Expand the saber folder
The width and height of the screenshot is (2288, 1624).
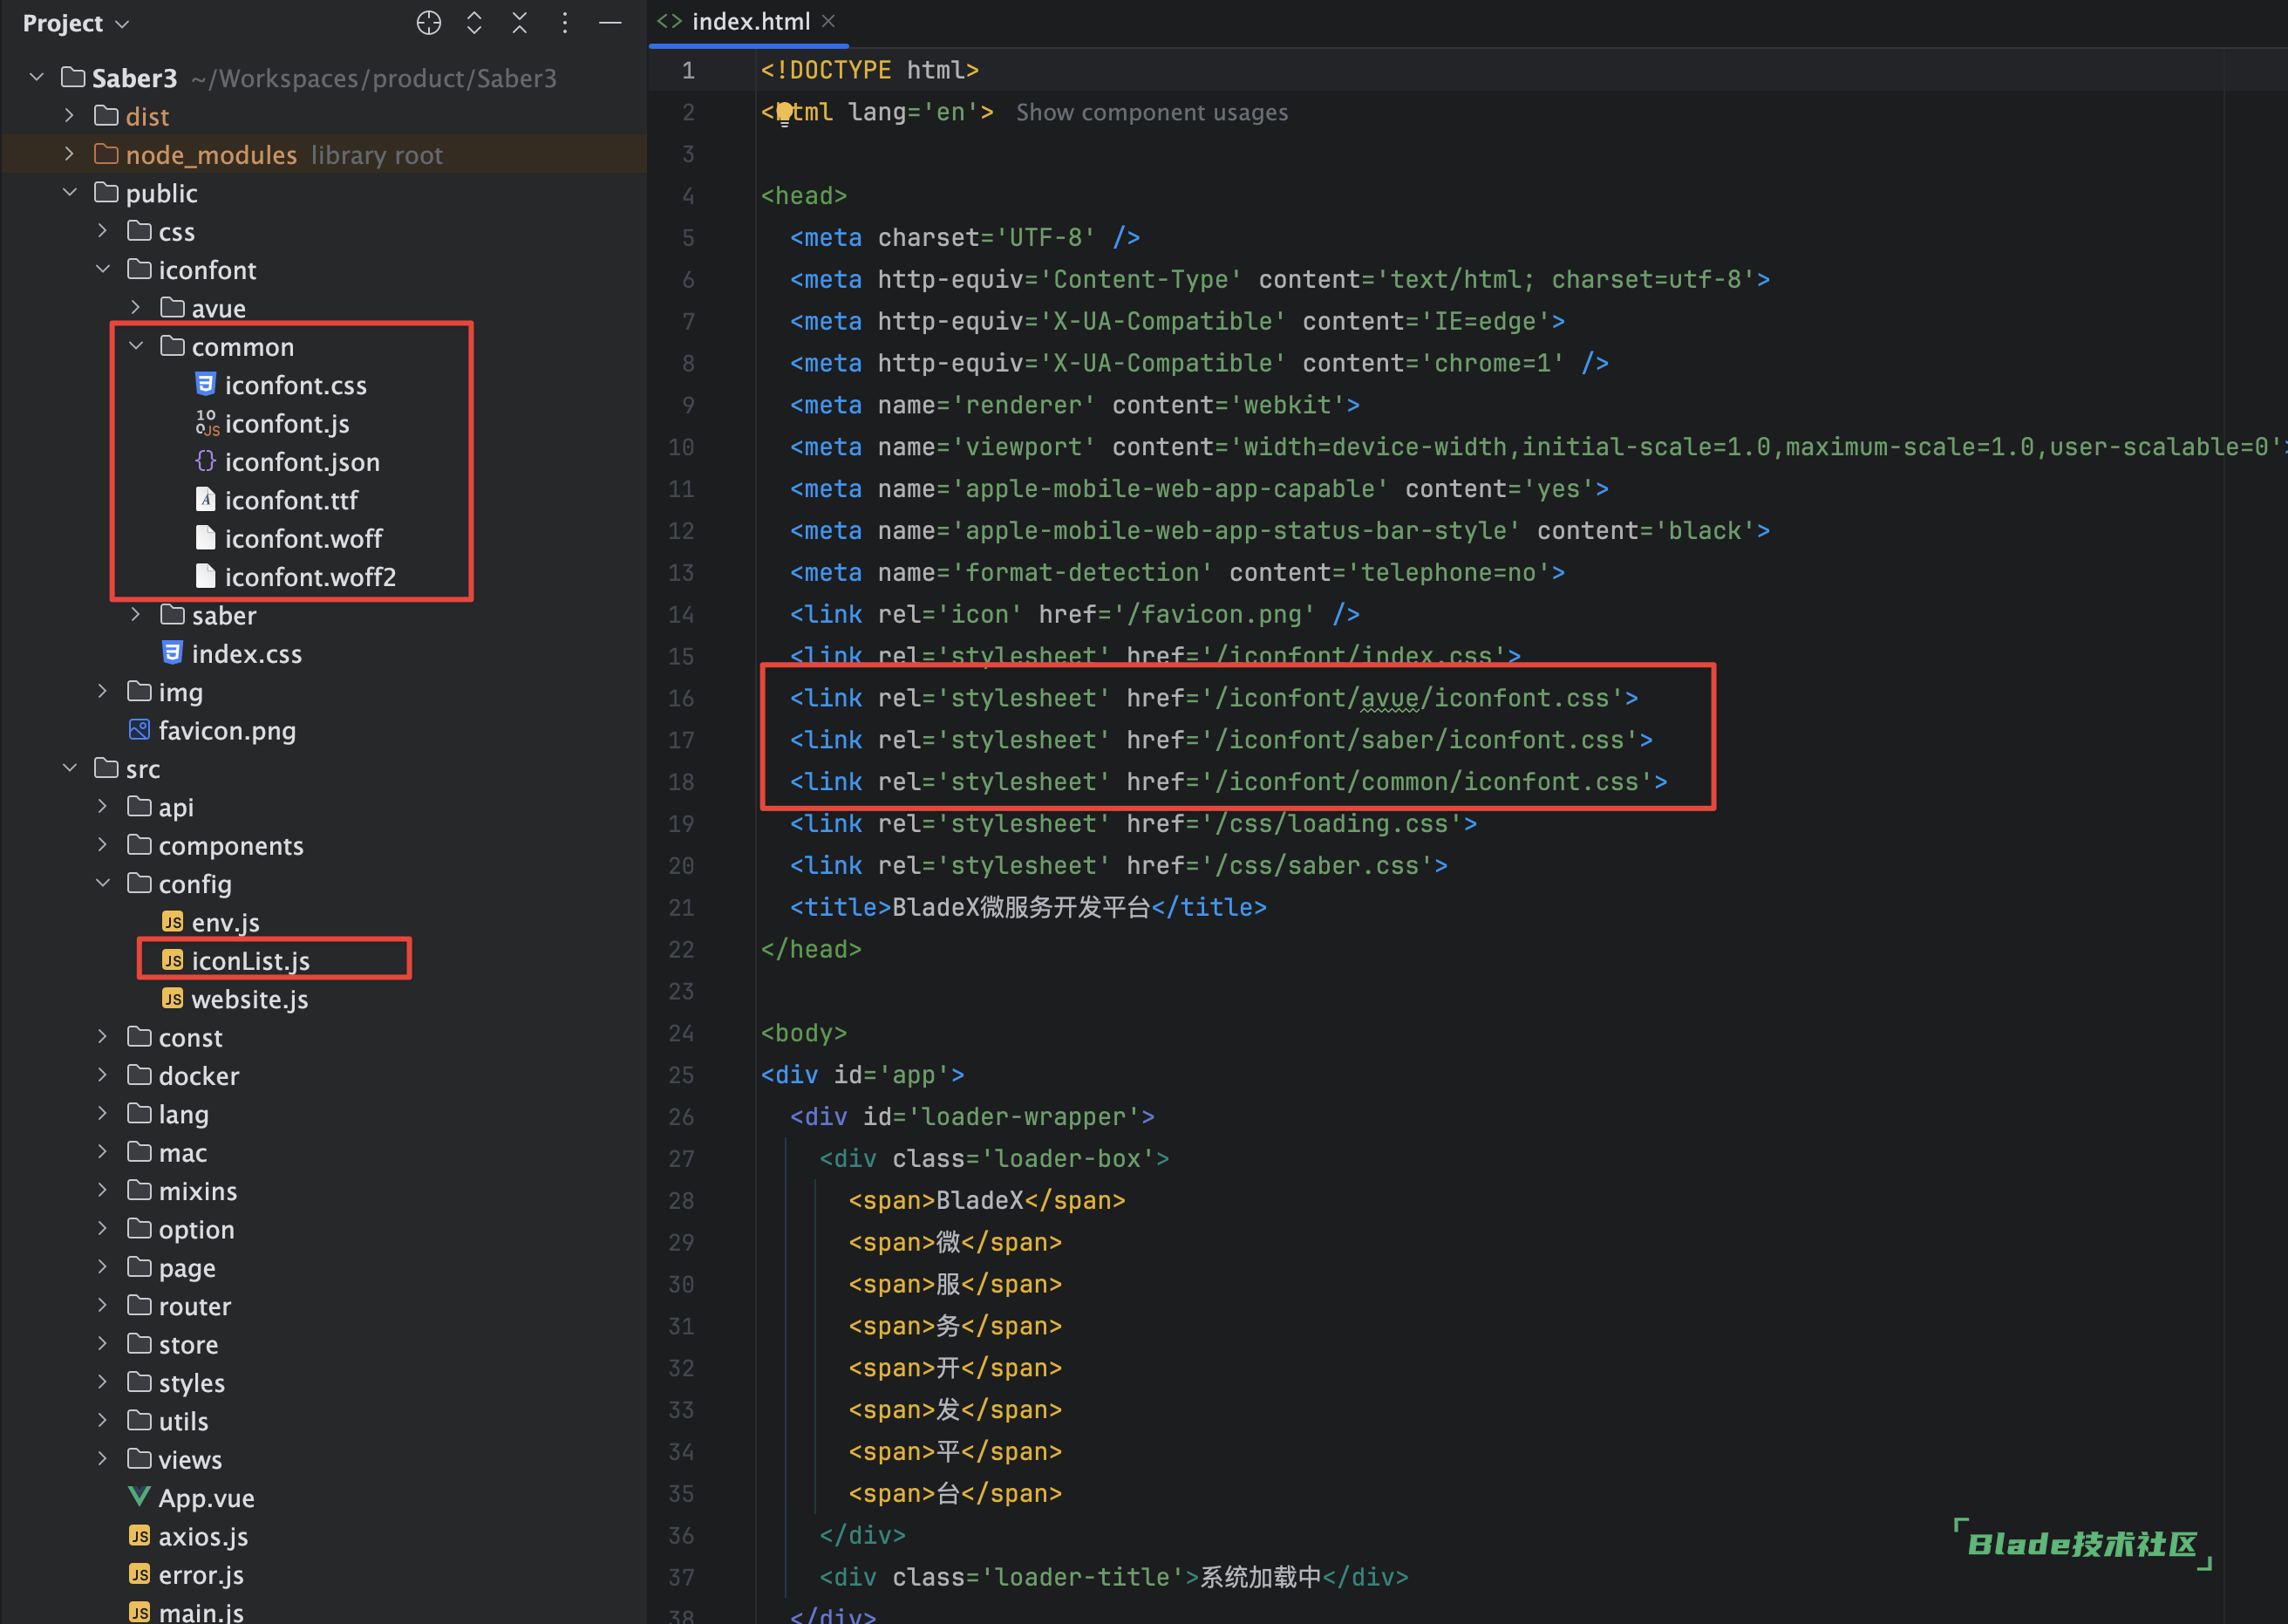click(x=136, y=615)
